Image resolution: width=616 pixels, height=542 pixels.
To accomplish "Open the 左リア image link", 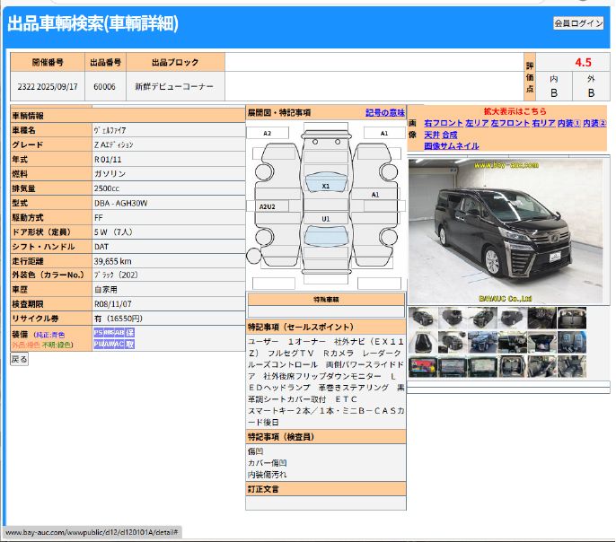I will pos(478,123).
